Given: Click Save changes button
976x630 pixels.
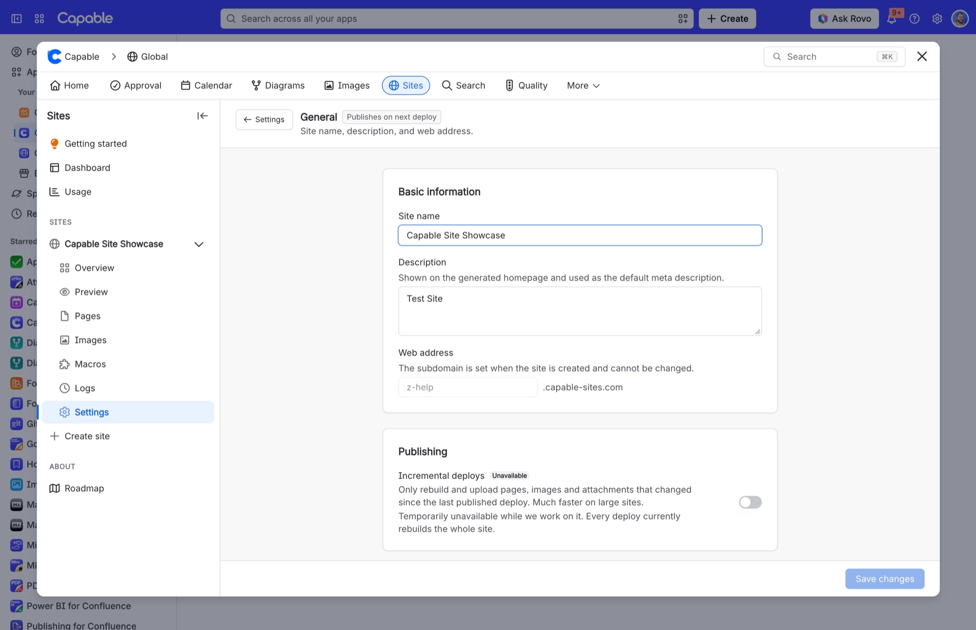Looking at the screenshot, I should (885, 579).
